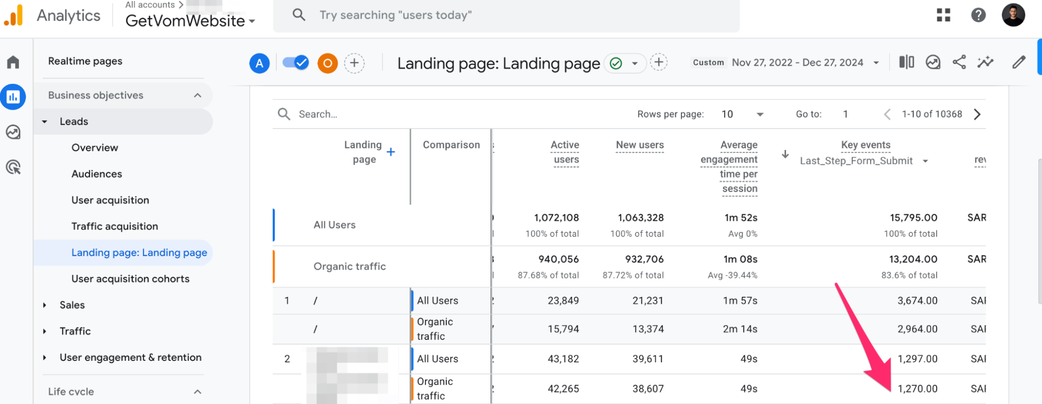Click the Share this report icon

(x=959, y=62)
